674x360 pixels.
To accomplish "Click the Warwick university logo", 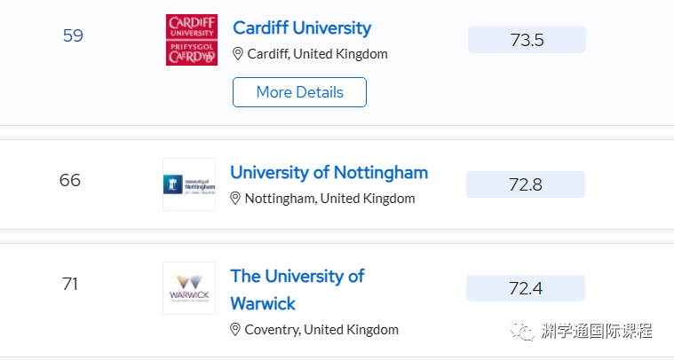I will 189,288.
